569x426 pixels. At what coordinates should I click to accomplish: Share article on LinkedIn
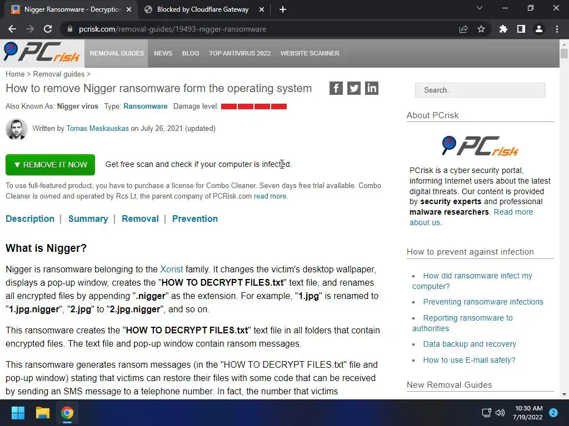(x=372, y=88)
